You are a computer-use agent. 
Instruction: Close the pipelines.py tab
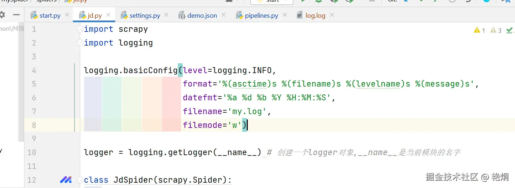pos(285,15)
